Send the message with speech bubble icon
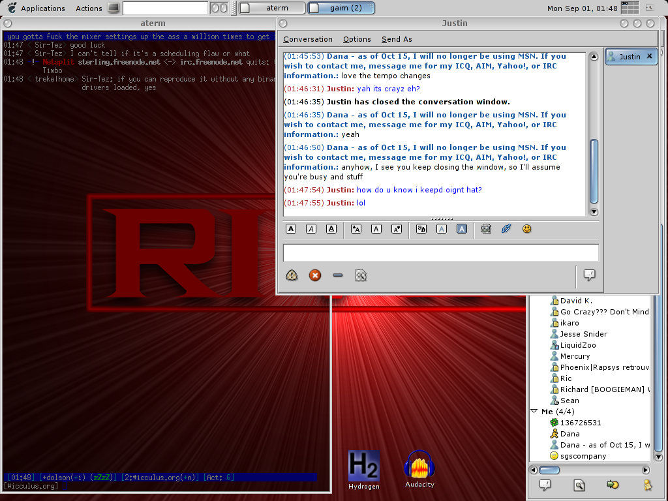This screenshot has height=501, width=668. point(590,275)
